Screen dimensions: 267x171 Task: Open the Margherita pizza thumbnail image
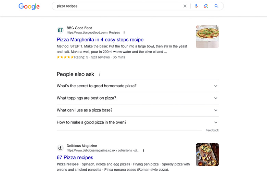point(207,37)
